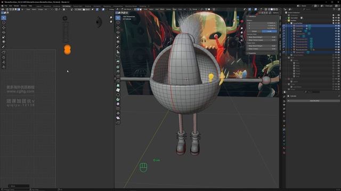Adjust vertex Mean Bevel Weight slider
This screenshot has height=191, width=341.
click(262, 37)
